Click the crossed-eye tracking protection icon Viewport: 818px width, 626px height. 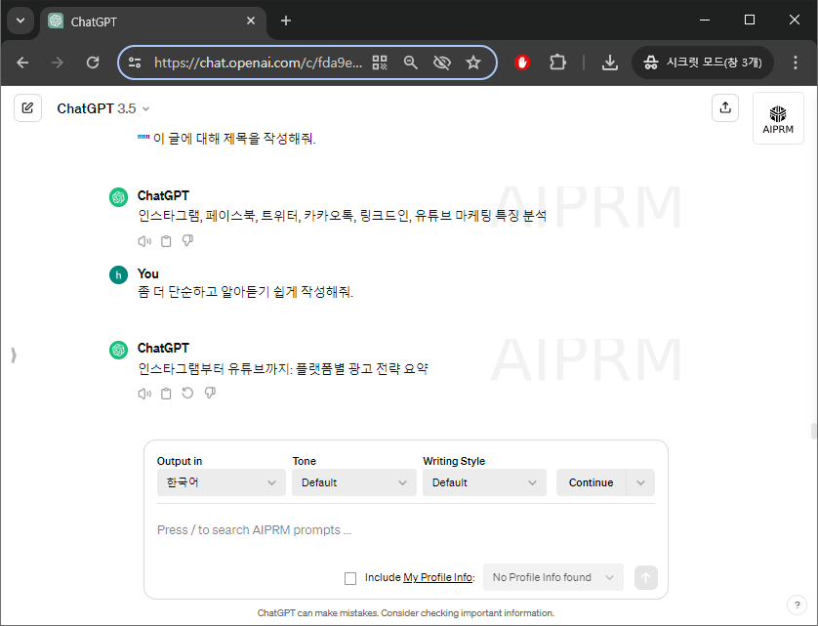[x=442, y=63]
